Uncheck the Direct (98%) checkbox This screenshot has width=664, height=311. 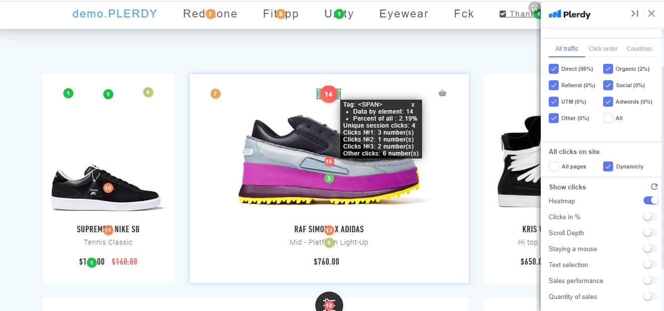pos(554,69)
